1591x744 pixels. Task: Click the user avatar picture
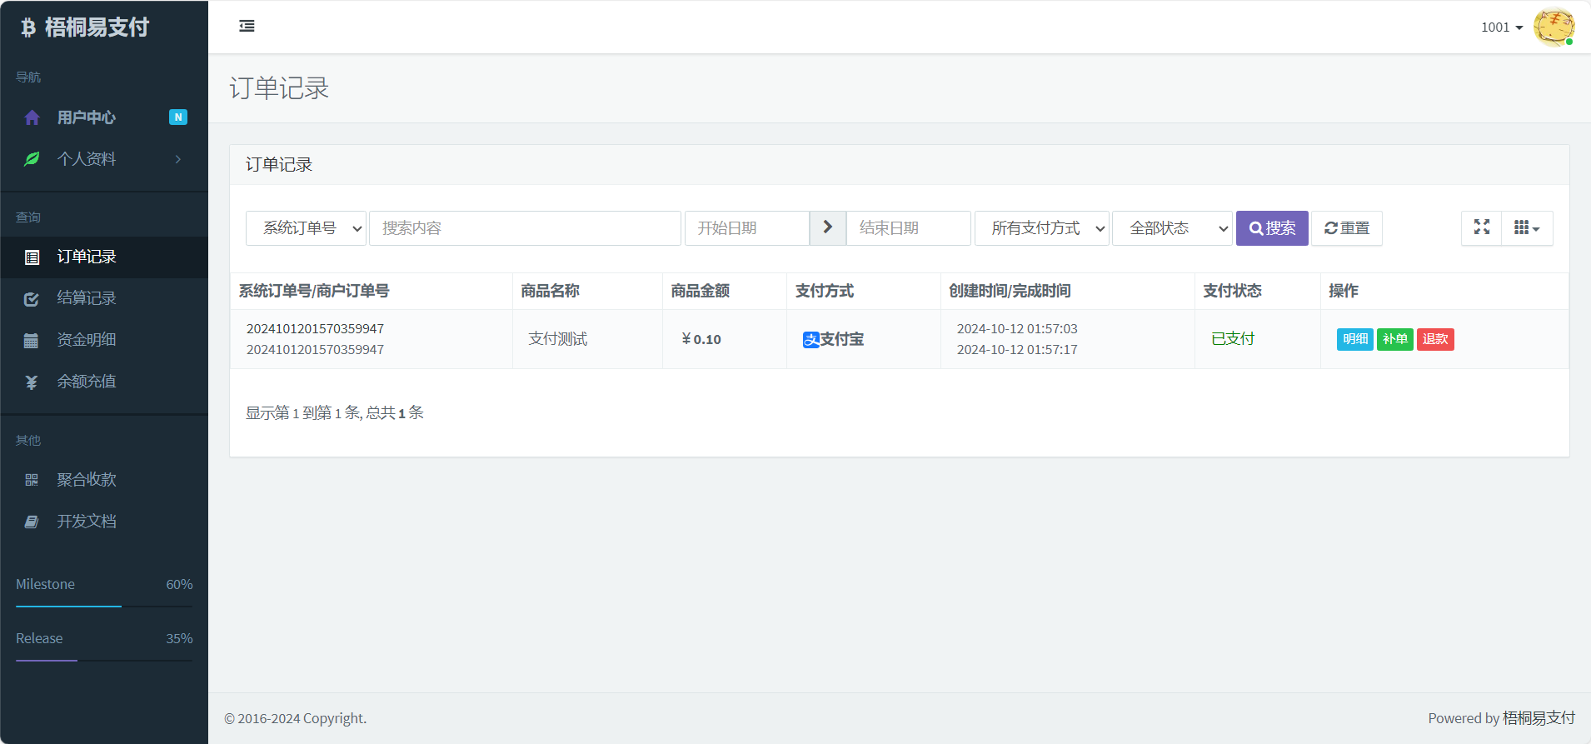coord(1554,27)
